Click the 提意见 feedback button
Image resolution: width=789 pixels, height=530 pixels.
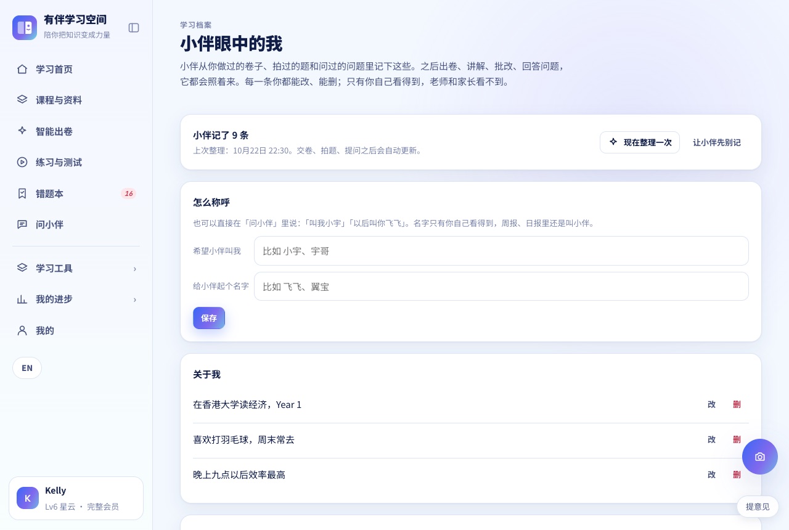click(x=758, y=507)
